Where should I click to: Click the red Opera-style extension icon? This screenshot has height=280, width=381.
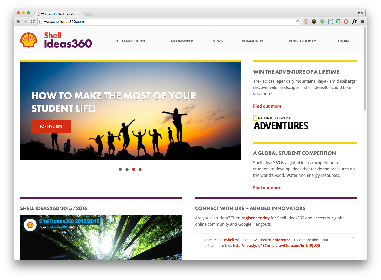pos(346,22)
